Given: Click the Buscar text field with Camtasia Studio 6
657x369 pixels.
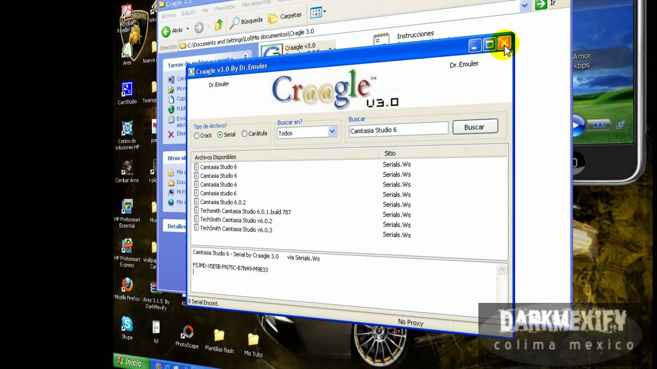Looking at the screenshot, I should (x=398, y=130).
